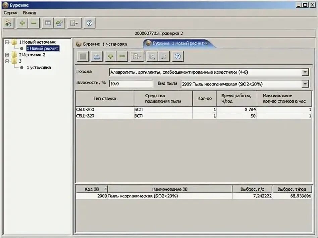
Task: Click '2909 Пыль неорганическая' row in results table
Action: [194, 196]
